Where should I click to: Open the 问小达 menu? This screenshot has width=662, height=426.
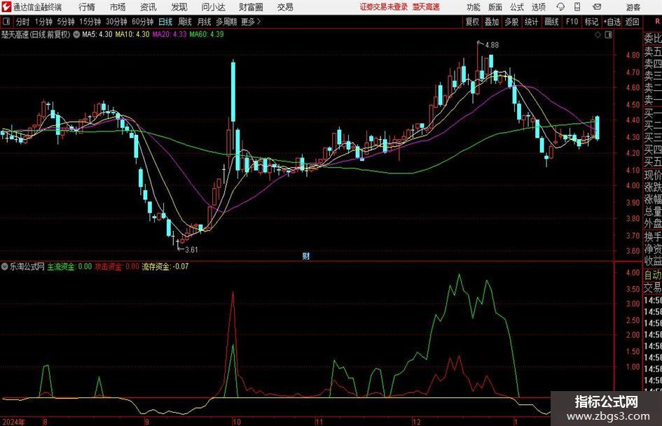click(x=213, y=7)
